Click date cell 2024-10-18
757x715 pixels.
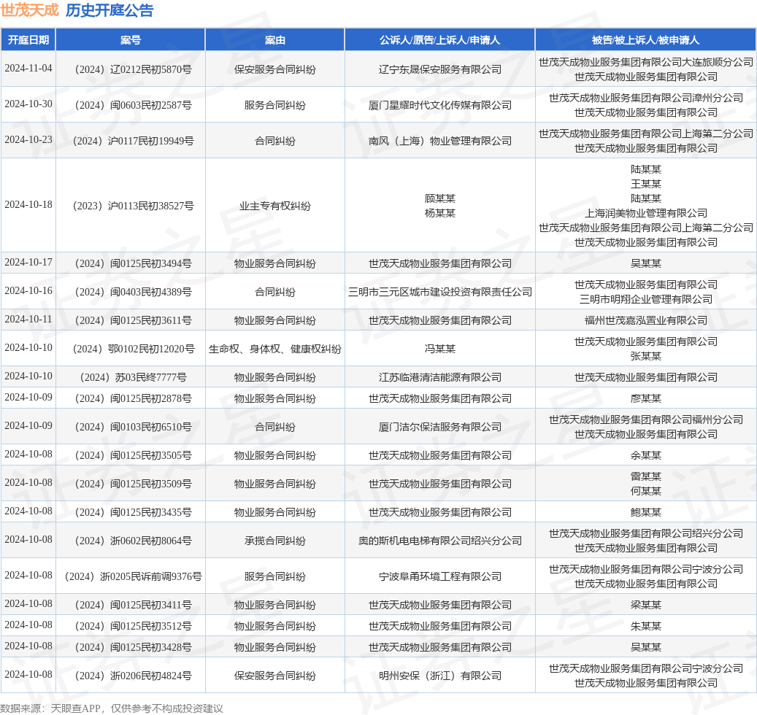pyautogui.click(x=28, y=204)
